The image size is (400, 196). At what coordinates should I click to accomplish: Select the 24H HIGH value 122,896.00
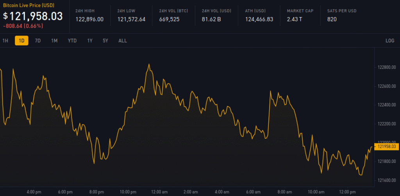coord(89,19)
